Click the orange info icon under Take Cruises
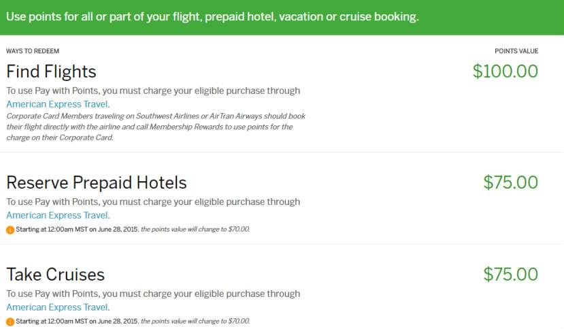 pos(10,322)
